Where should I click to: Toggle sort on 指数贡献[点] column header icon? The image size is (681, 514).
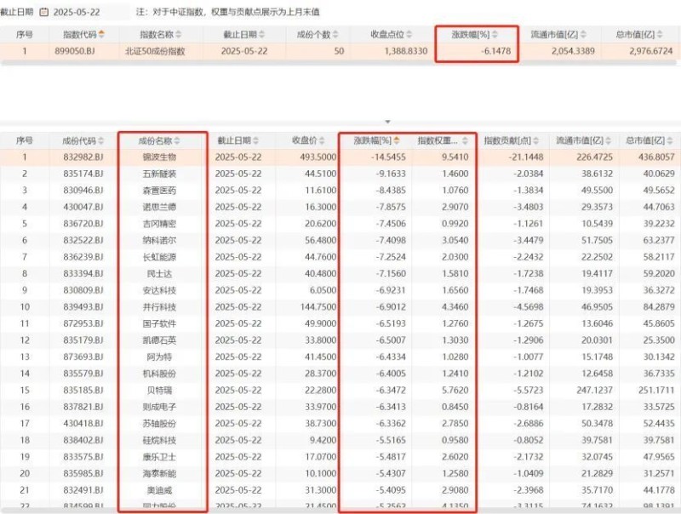click(x=535, y=140)
